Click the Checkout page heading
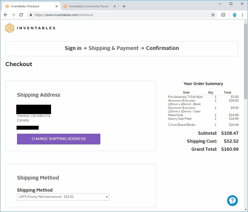This screenshot has height=212, width=248. point(19,64)
